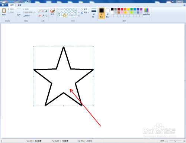Click Save in the quick access toolbar

[6, 1]
